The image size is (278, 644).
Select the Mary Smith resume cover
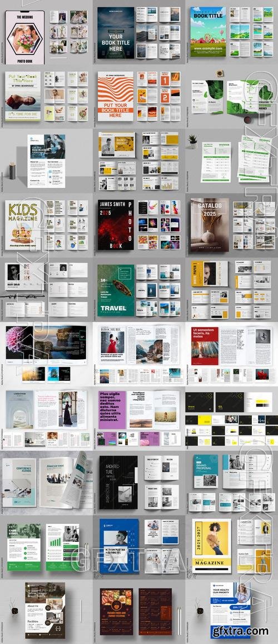[24, 277]
